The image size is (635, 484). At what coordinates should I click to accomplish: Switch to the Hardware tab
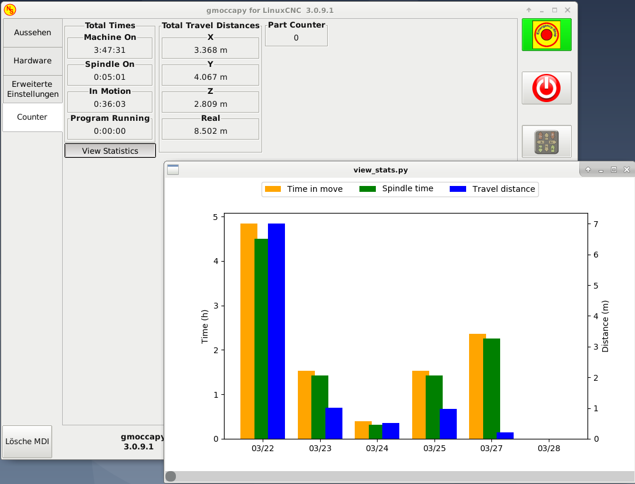32,61
